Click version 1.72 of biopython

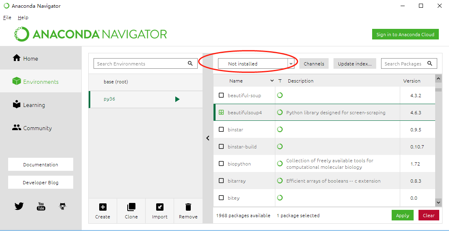416,164
